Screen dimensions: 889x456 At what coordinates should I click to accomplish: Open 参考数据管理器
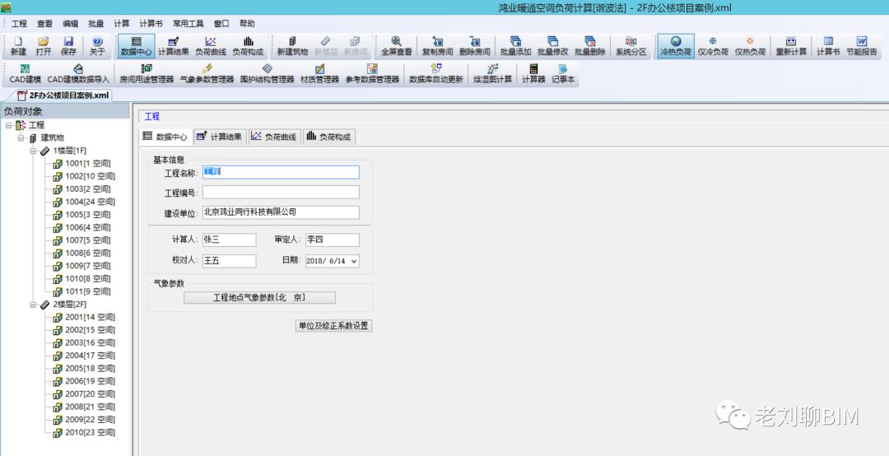(x=373, y=74)
